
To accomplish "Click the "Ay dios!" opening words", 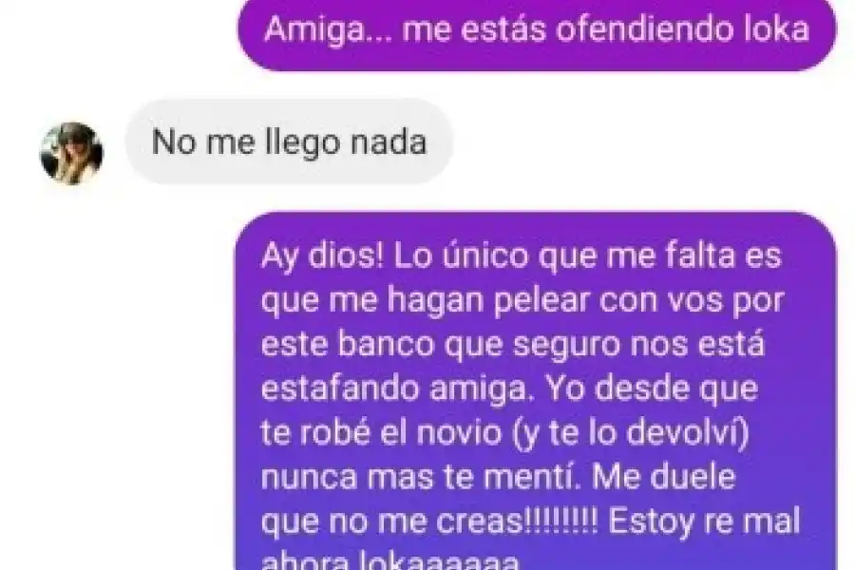I will [x=323, y=256].
